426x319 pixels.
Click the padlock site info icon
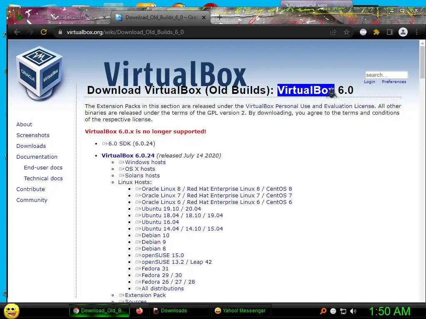pos(60,32)
